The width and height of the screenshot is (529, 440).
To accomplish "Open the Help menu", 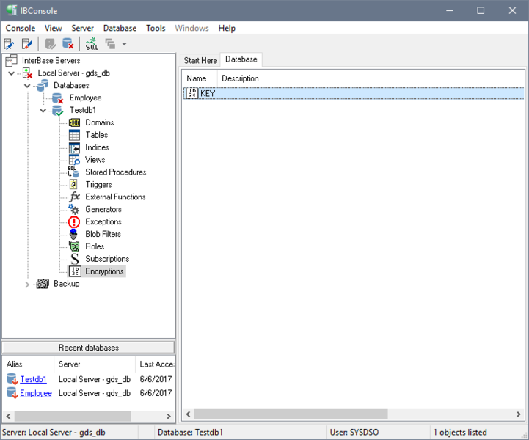I will 227,28.
